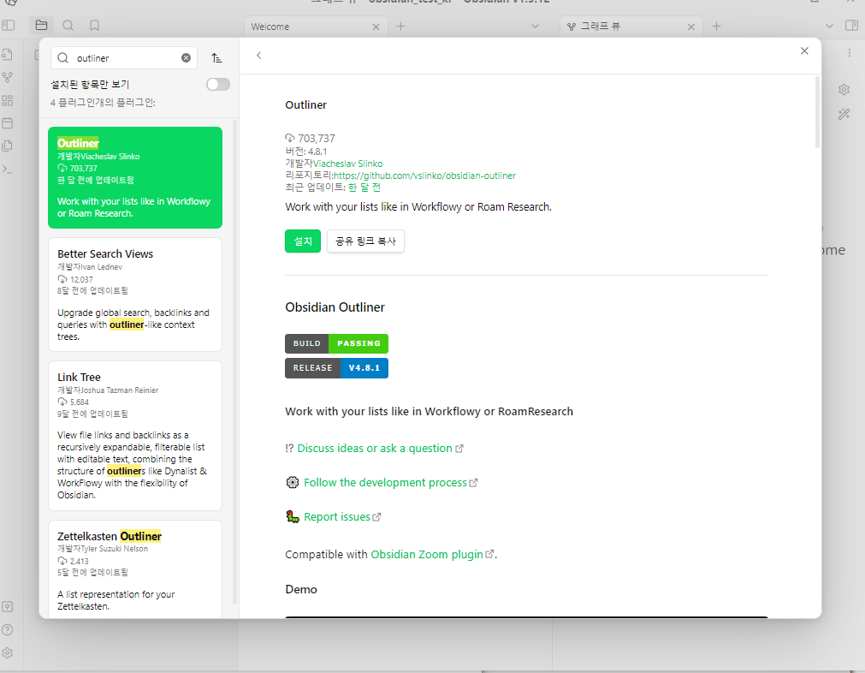
Task: Open canvas from ribbon
Action: coord(7,100)
